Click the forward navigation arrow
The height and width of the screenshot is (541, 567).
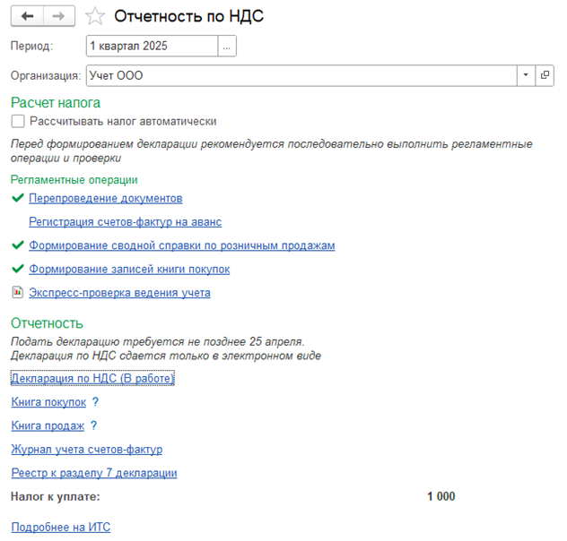(59, 17)
